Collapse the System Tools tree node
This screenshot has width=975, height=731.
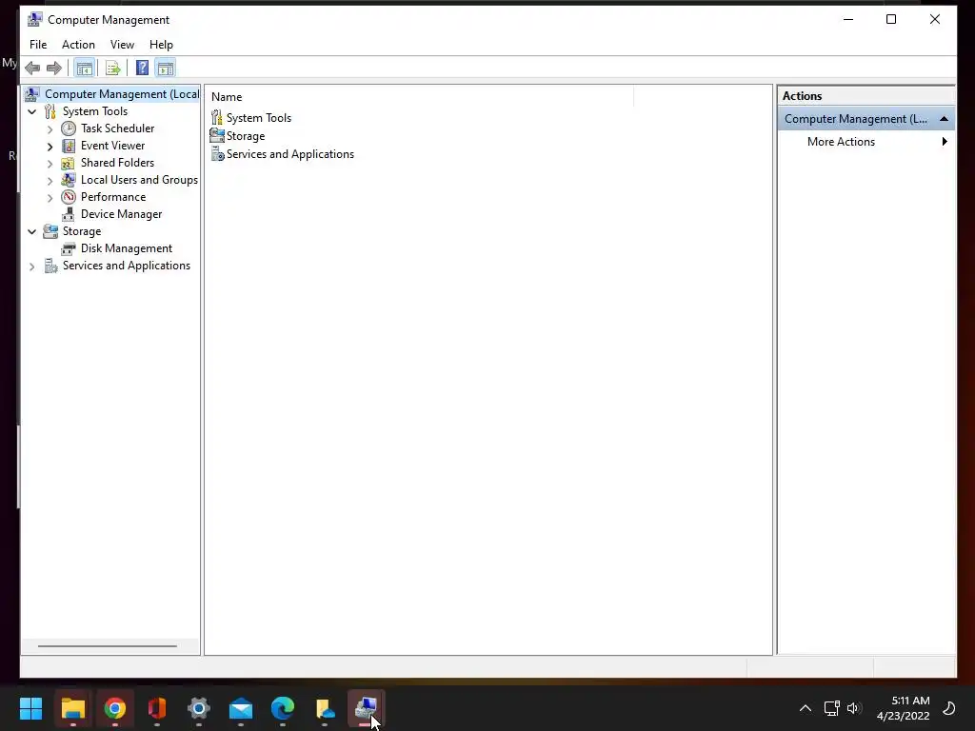[x=31, y=112]
